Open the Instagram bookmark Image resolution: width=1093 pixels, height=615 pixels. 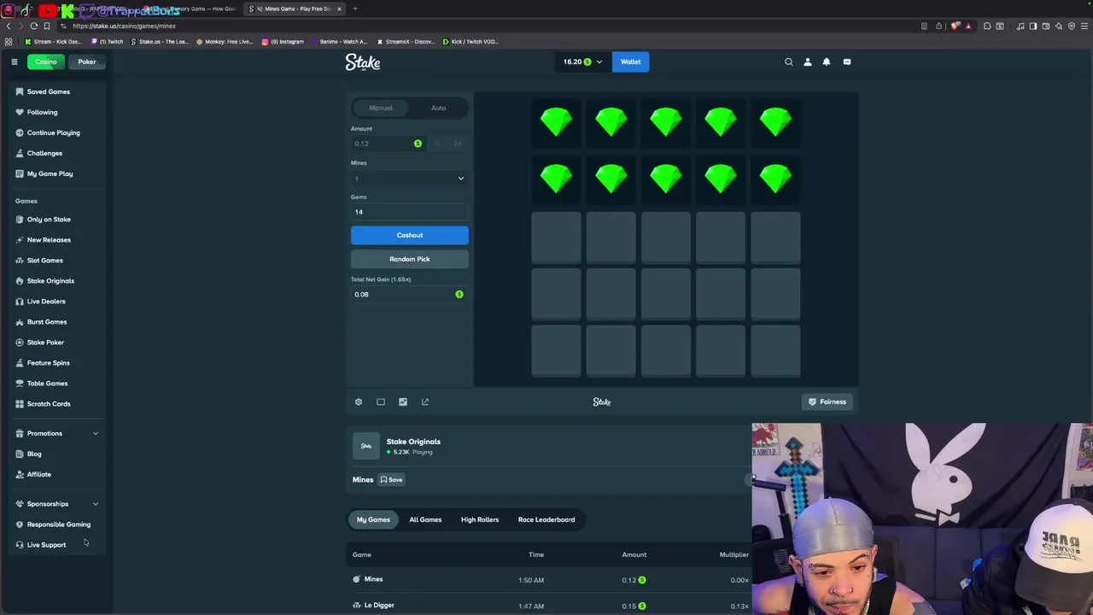pyautogui.click(x=283, y=41)
